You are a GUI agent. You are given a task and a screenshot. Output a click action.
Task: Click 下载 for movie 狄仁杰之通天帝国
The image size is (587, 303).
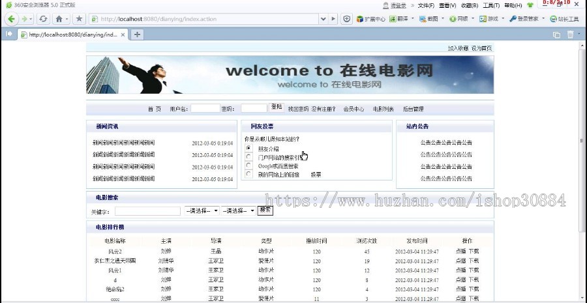(x=474, y=261)
